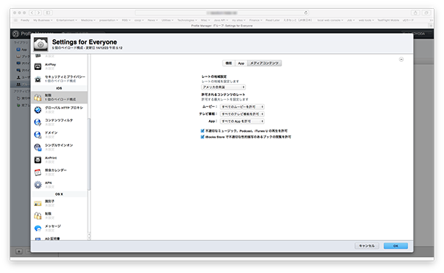The image size is (444, 273).
Task: Open the Read Later bookmark
Action: [273, 20]
